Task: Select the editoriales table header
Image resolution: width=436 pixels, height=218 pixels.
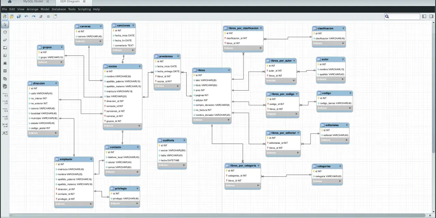Action: click(334, 125)
